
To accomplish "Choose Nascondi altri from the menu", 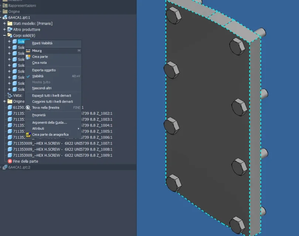I will tap(42, 88).
